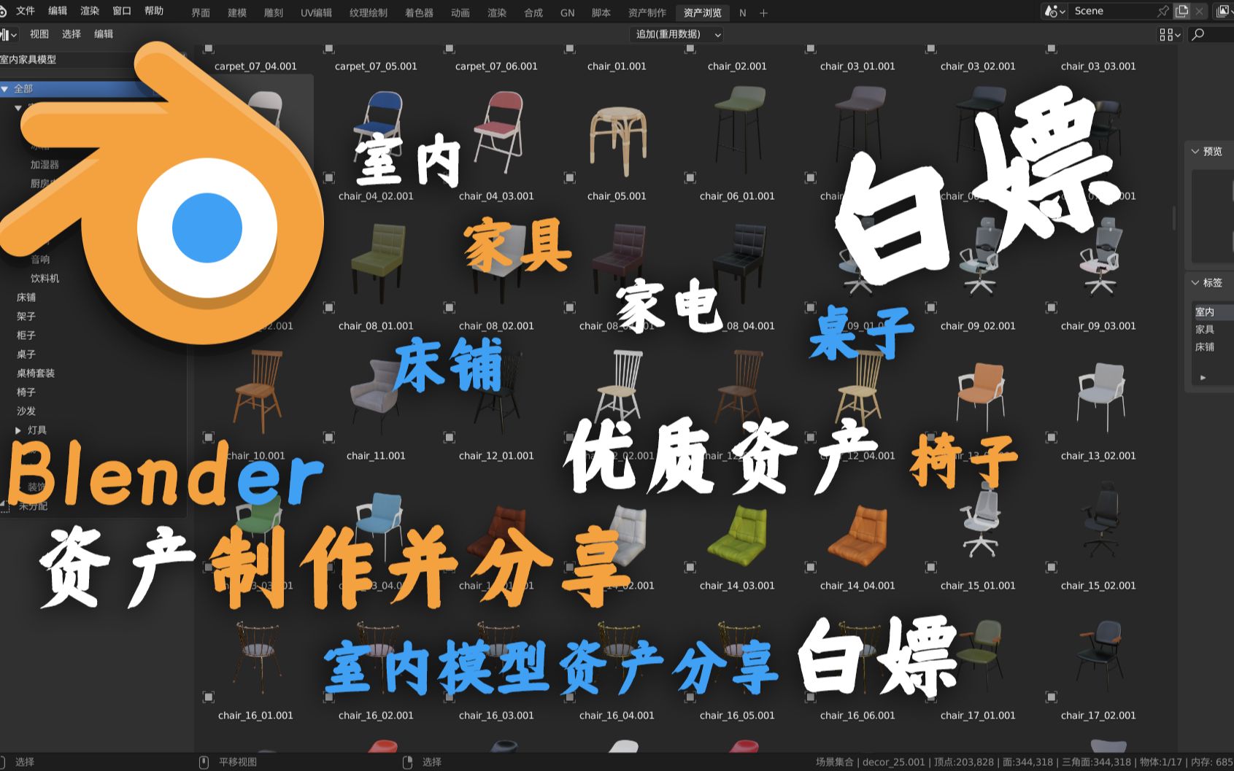The width and height of the screenshot is (1234, 771).
Task: Select the 床铺 catalog
Action: click(26, 298)
